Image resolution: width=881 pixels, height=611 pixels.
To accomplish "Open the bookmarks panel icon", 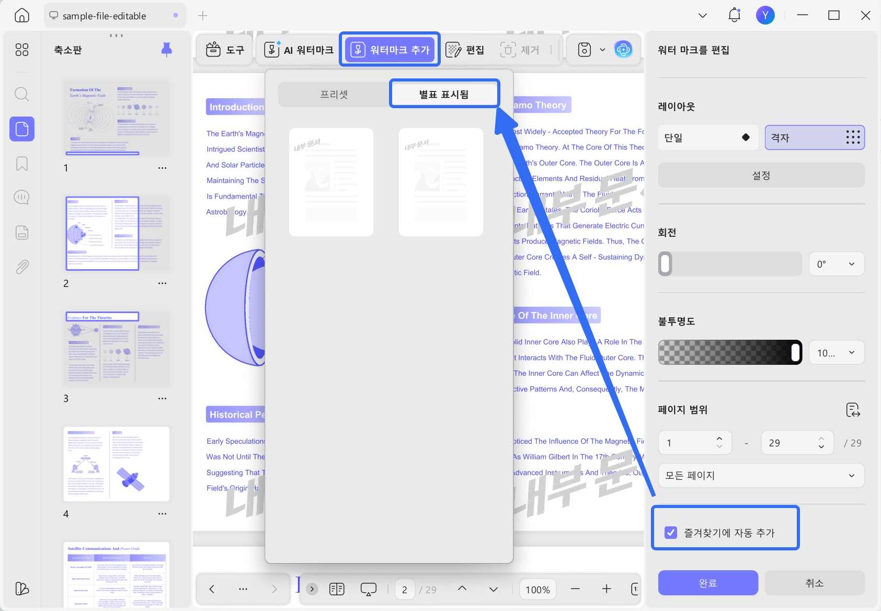I will (x=22, y=164).
